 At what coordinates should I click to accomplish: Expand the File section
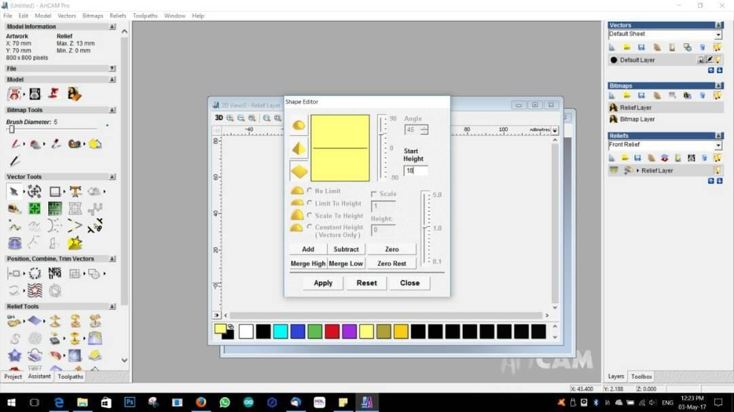pyautogui.click(x=112, y=69)
